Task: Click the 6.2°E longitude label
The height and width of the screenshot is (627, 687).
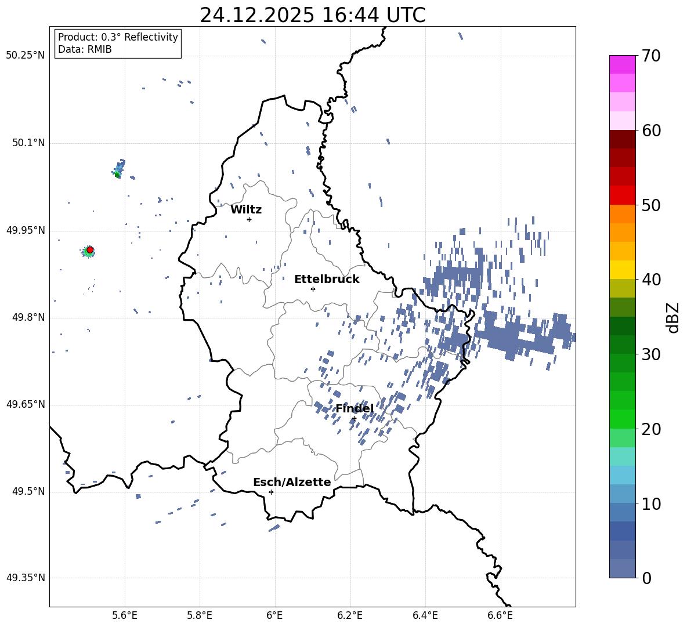Action: [x=350, y=615]
